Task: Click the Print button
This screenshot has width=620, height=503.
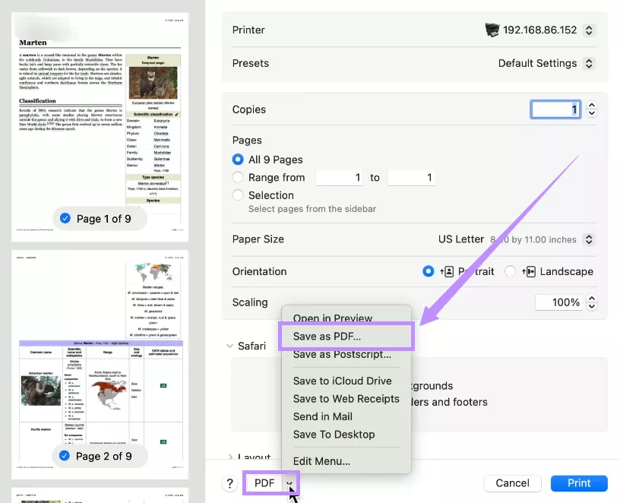Action: [x=578, y=483]
